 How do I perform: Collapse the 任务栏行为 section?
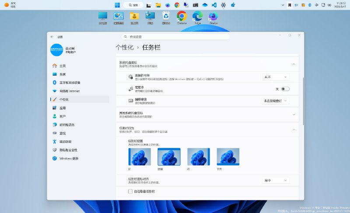[294, 130]
